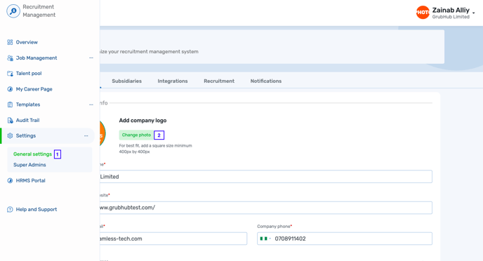Expand the Templates submenu
The width and height of the screenshot is (483, 261).
[91, 105]
